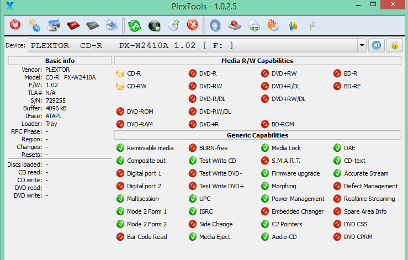Image resolution: width=408 pixels, height=260 pixels.
Task: Click the red icon beside S.M.A.R.T.
Action: click(264, 161)
